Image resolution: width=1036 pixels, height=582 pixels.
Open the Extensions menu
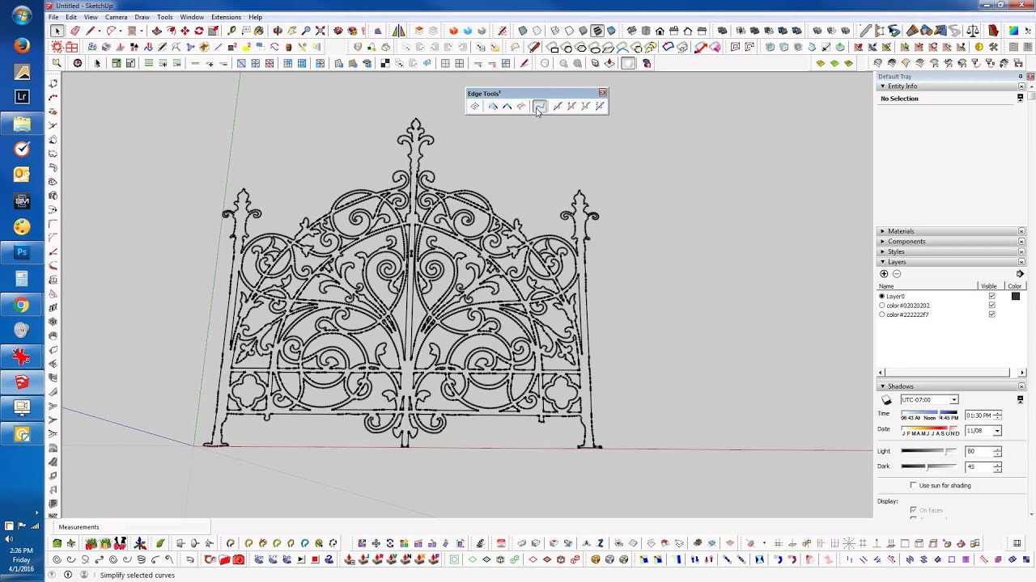[226, 16]
